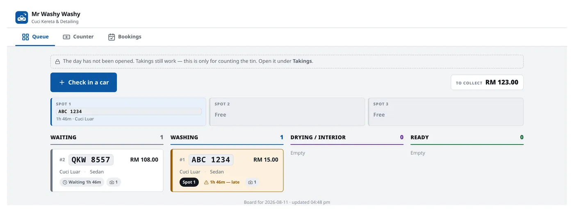Screen dimensions: 574x212
Task: Click the camera icon on QKW 8557 card
Action: (111, 182)
